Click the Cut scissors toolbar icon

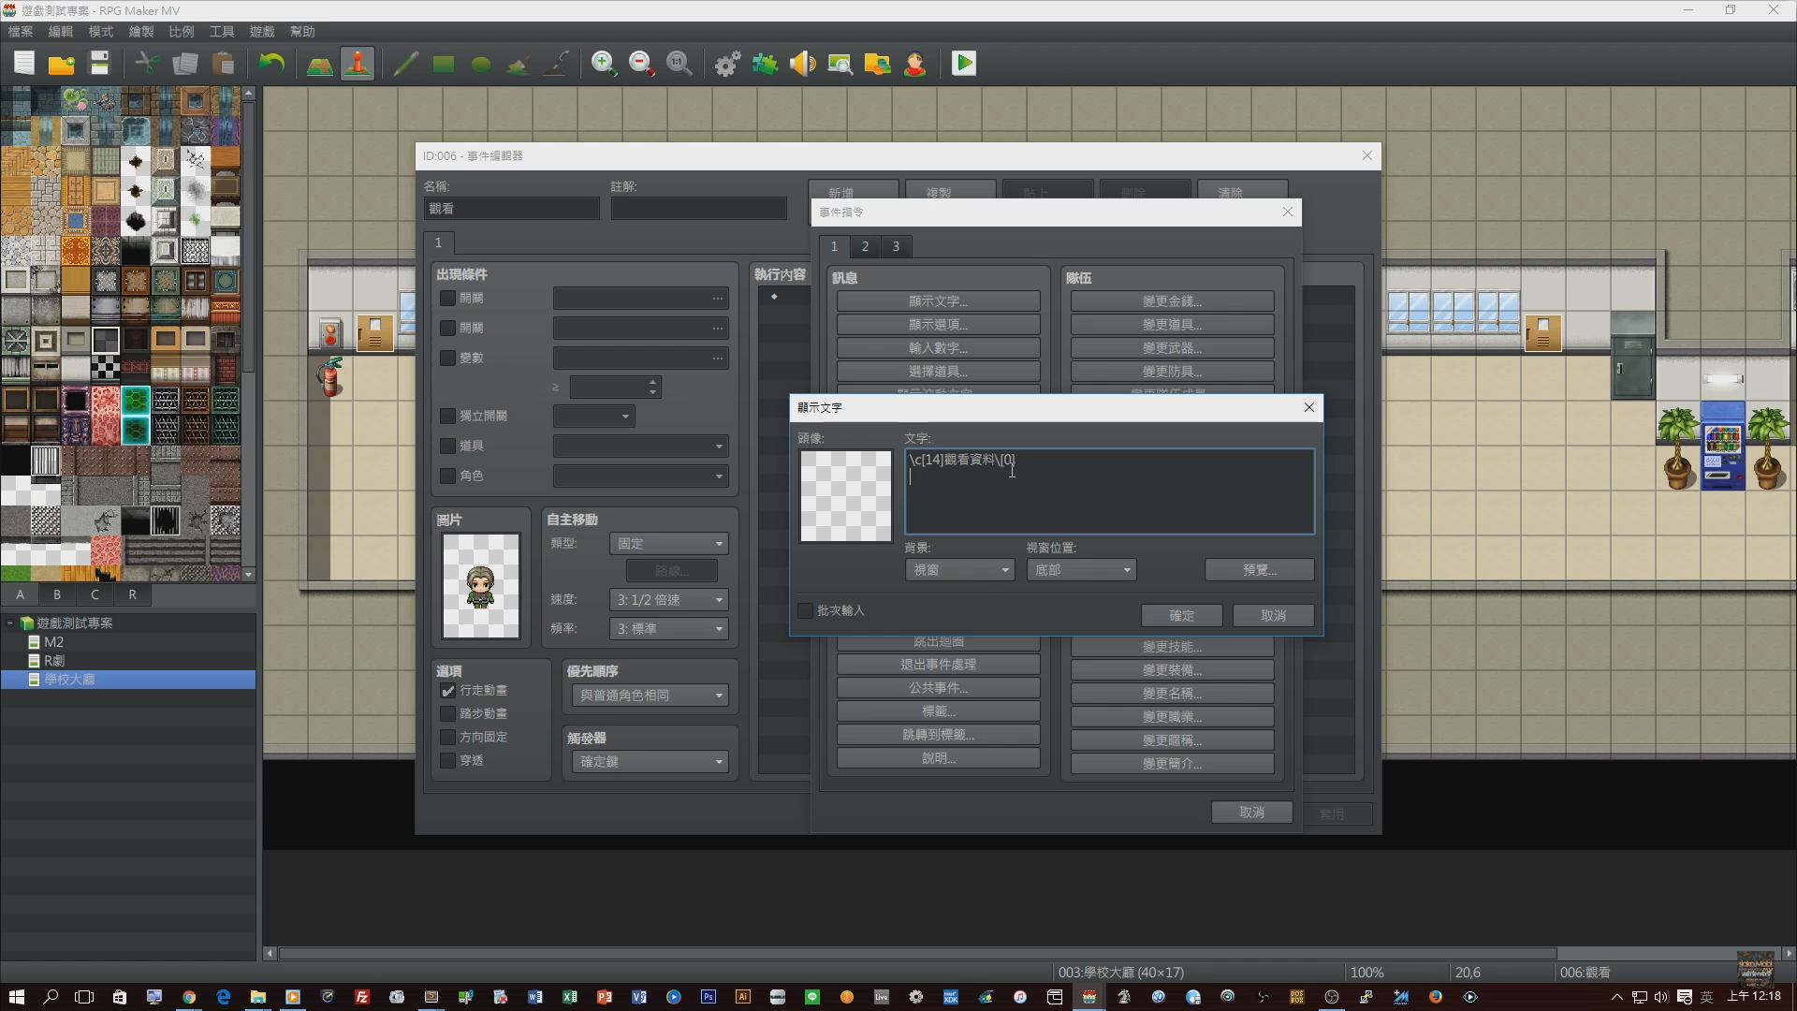148,64
